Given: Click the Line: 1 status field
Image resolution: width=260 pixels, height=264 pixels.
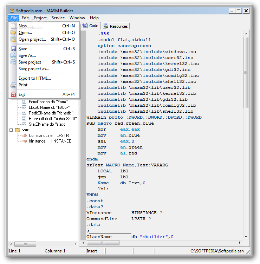Looking at the screenshot, I should coord(26,251).
